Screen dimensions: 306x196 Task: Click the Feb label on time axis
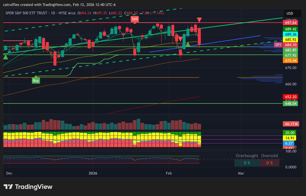pos(169,173)
